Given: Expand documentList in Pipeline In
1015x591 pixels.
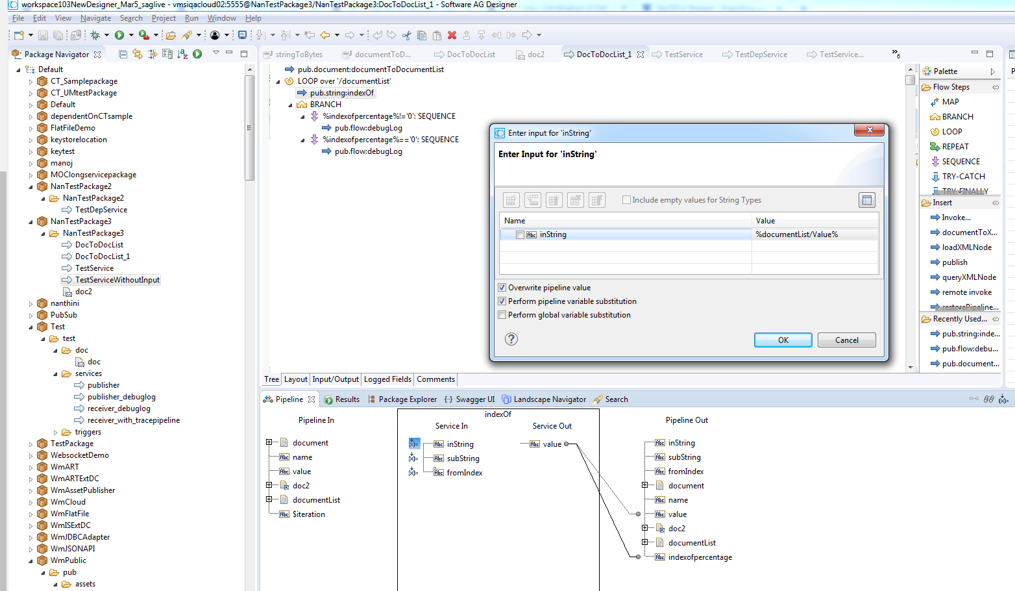Looking at the screenshot, I should (x=269, y=499).
